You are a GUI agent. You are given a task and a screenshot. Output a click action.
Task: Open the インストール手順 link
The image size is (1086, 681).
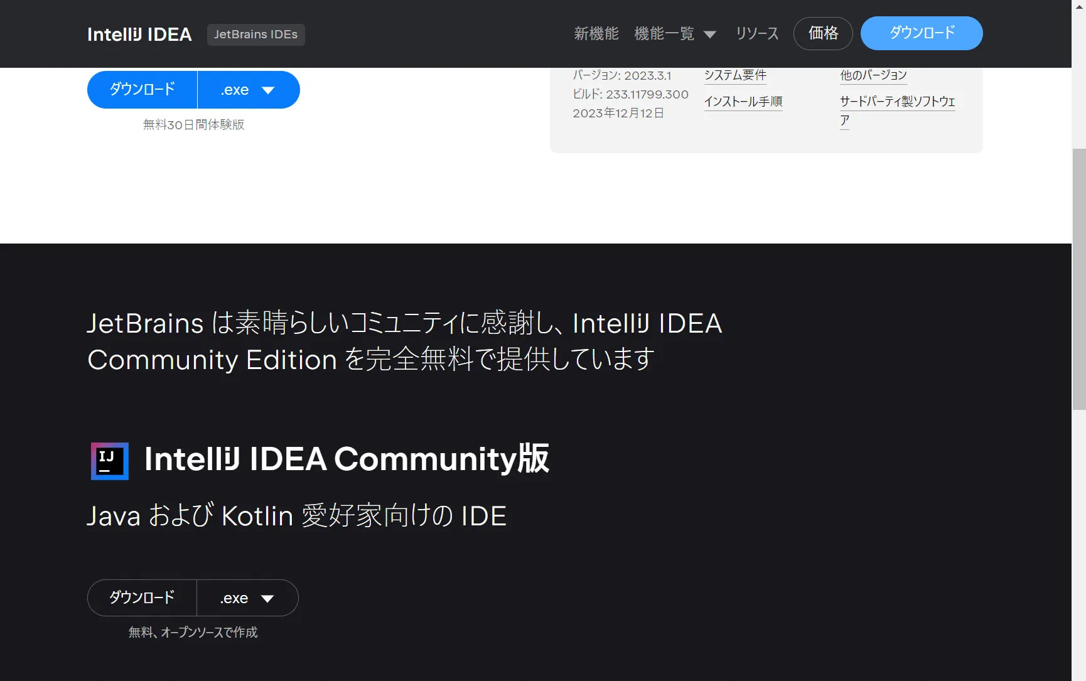(743, 102)
